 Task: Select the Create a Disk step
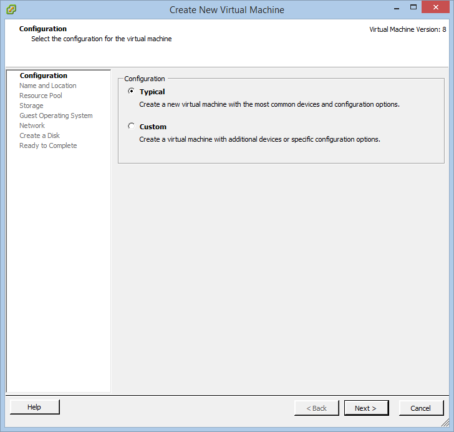40,135
